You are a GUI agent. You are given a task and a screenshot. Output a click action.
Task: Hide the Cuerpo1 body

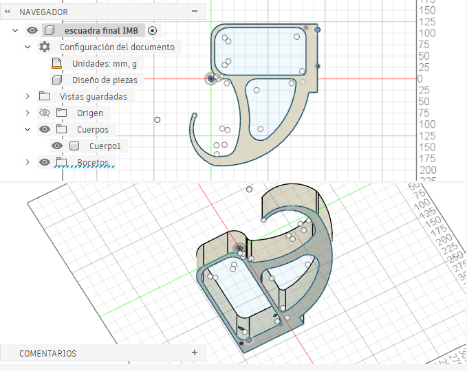57,146
